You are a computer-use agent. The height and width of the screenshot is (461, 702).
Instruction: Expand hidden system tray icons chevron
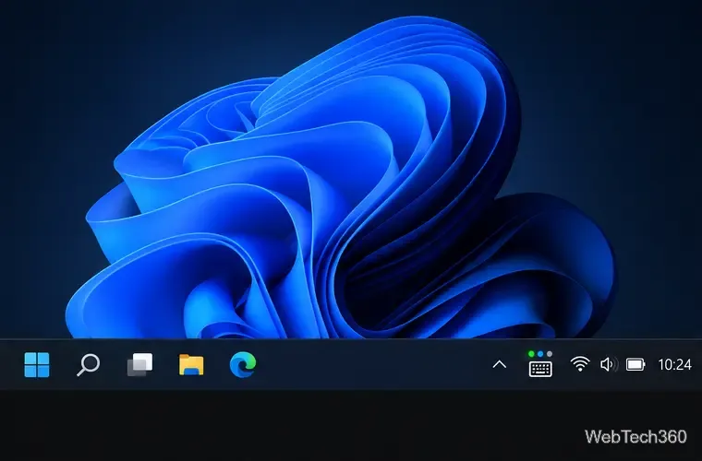pos(500,364)
